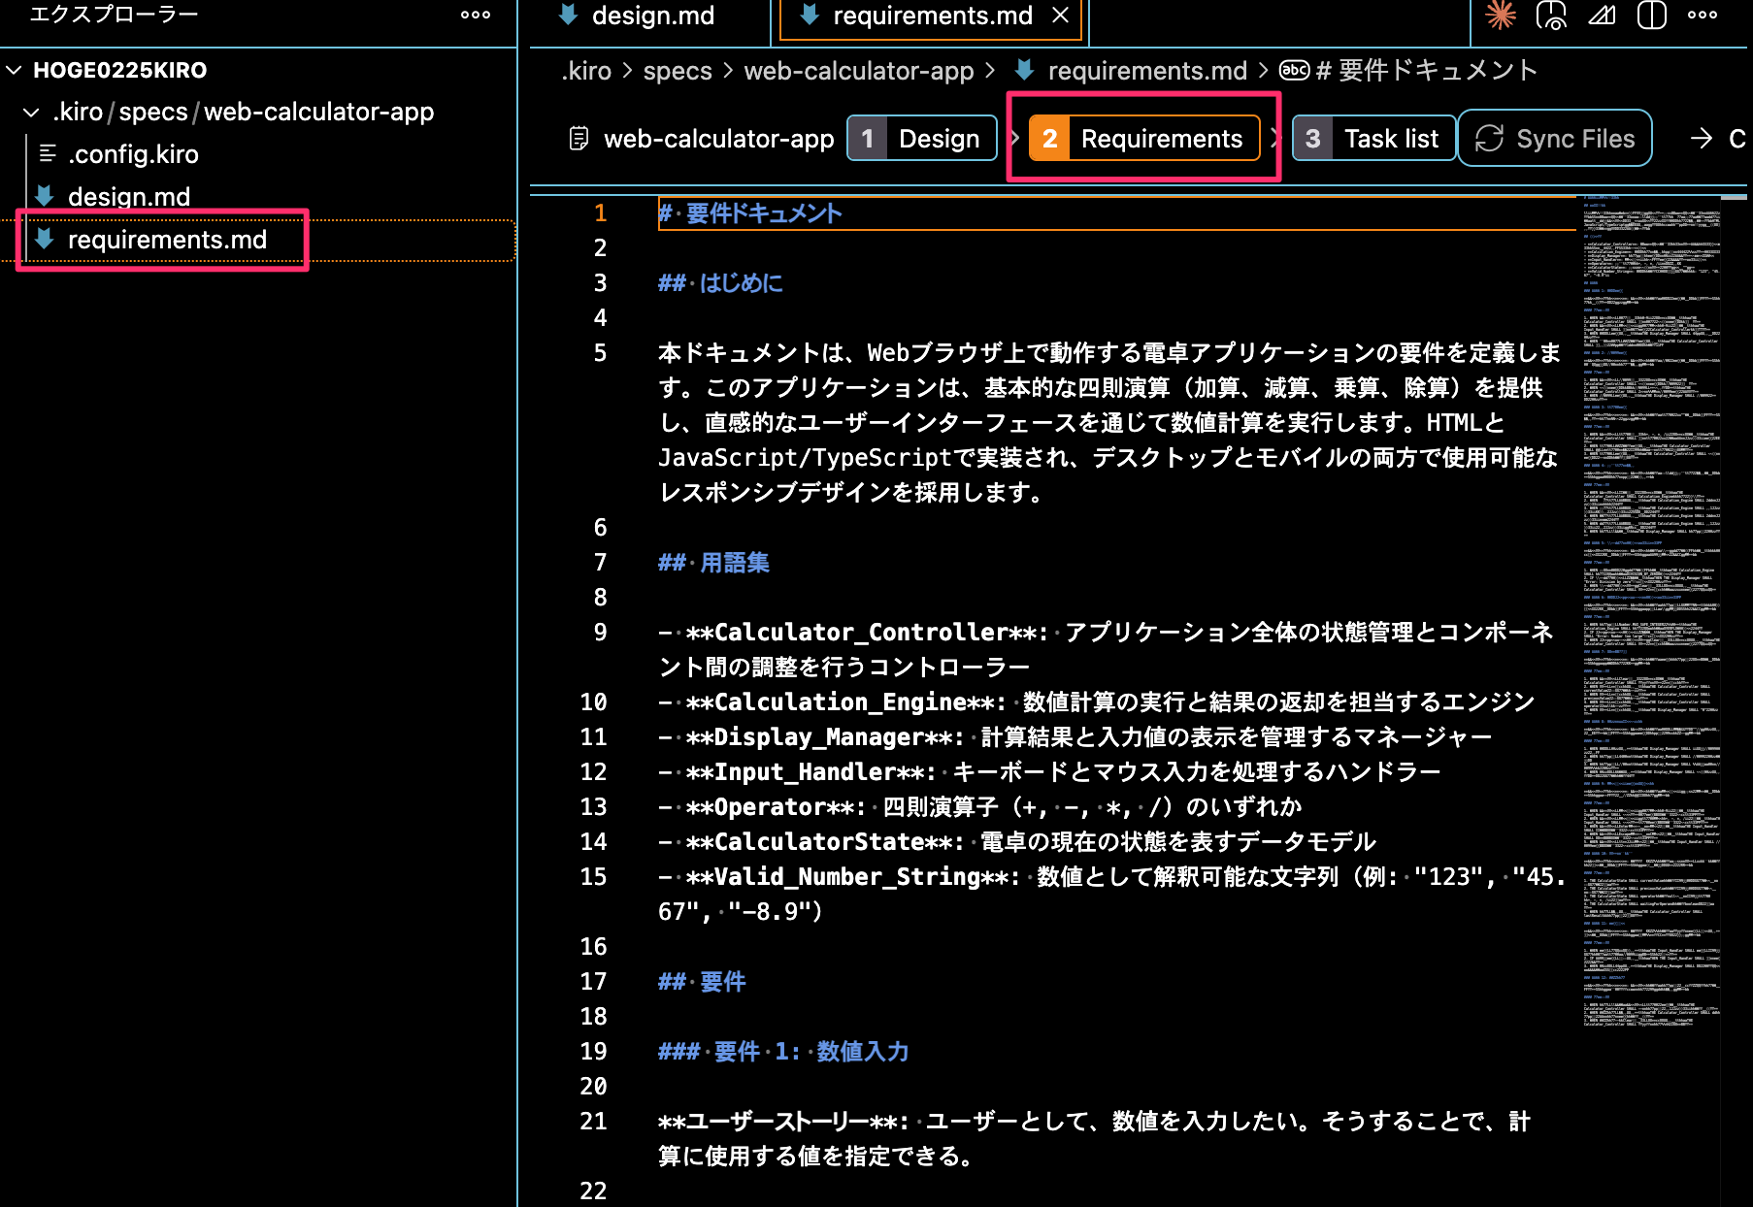Image resolution: width=1753 pixels, height=1207 pixels.
Task: Click the Sync Files button
Action: click(x=1554, y=138)
